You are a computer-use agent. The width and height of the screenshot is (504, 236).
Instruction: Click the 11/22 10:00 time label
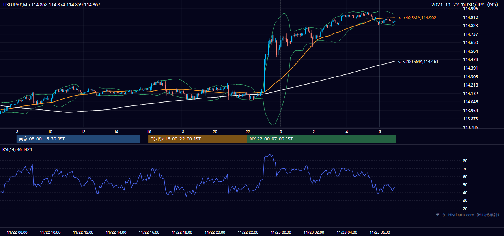pyautogui.click(x=50, y=232)
